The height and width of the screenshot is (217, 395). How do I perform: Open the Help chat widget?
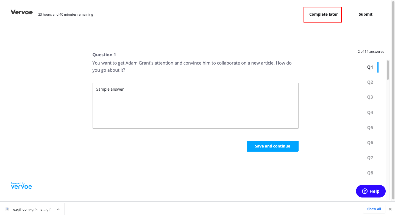tap(371, 191)
